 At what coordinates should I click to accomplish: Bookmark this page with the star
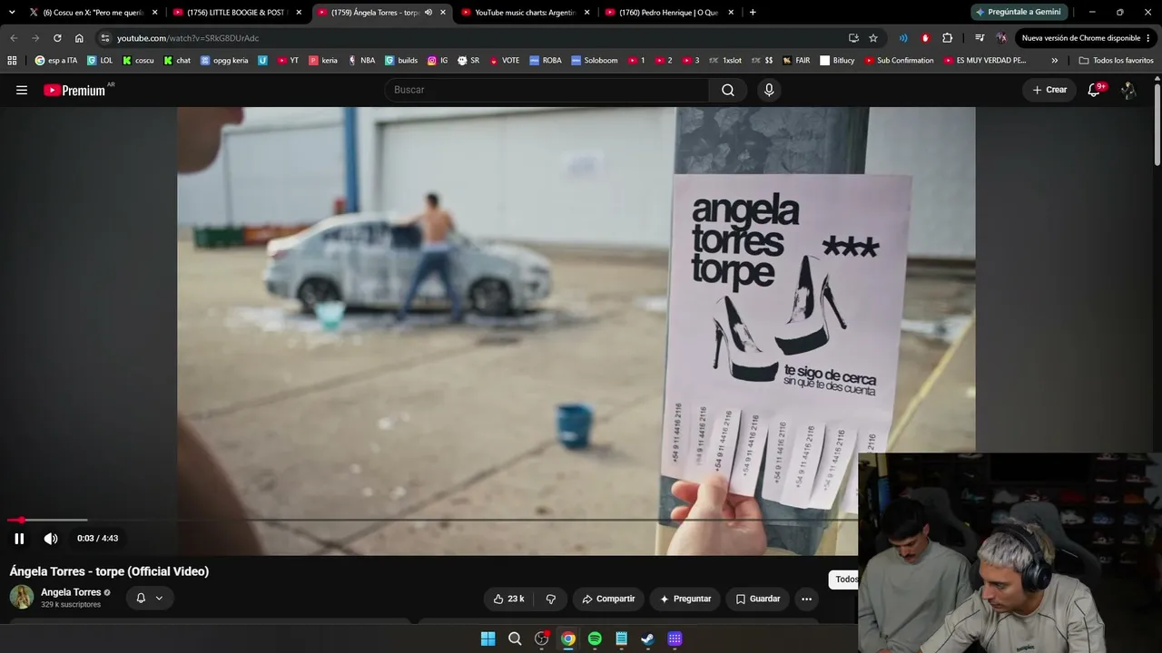pyautogui.click(x=873, y=38)
